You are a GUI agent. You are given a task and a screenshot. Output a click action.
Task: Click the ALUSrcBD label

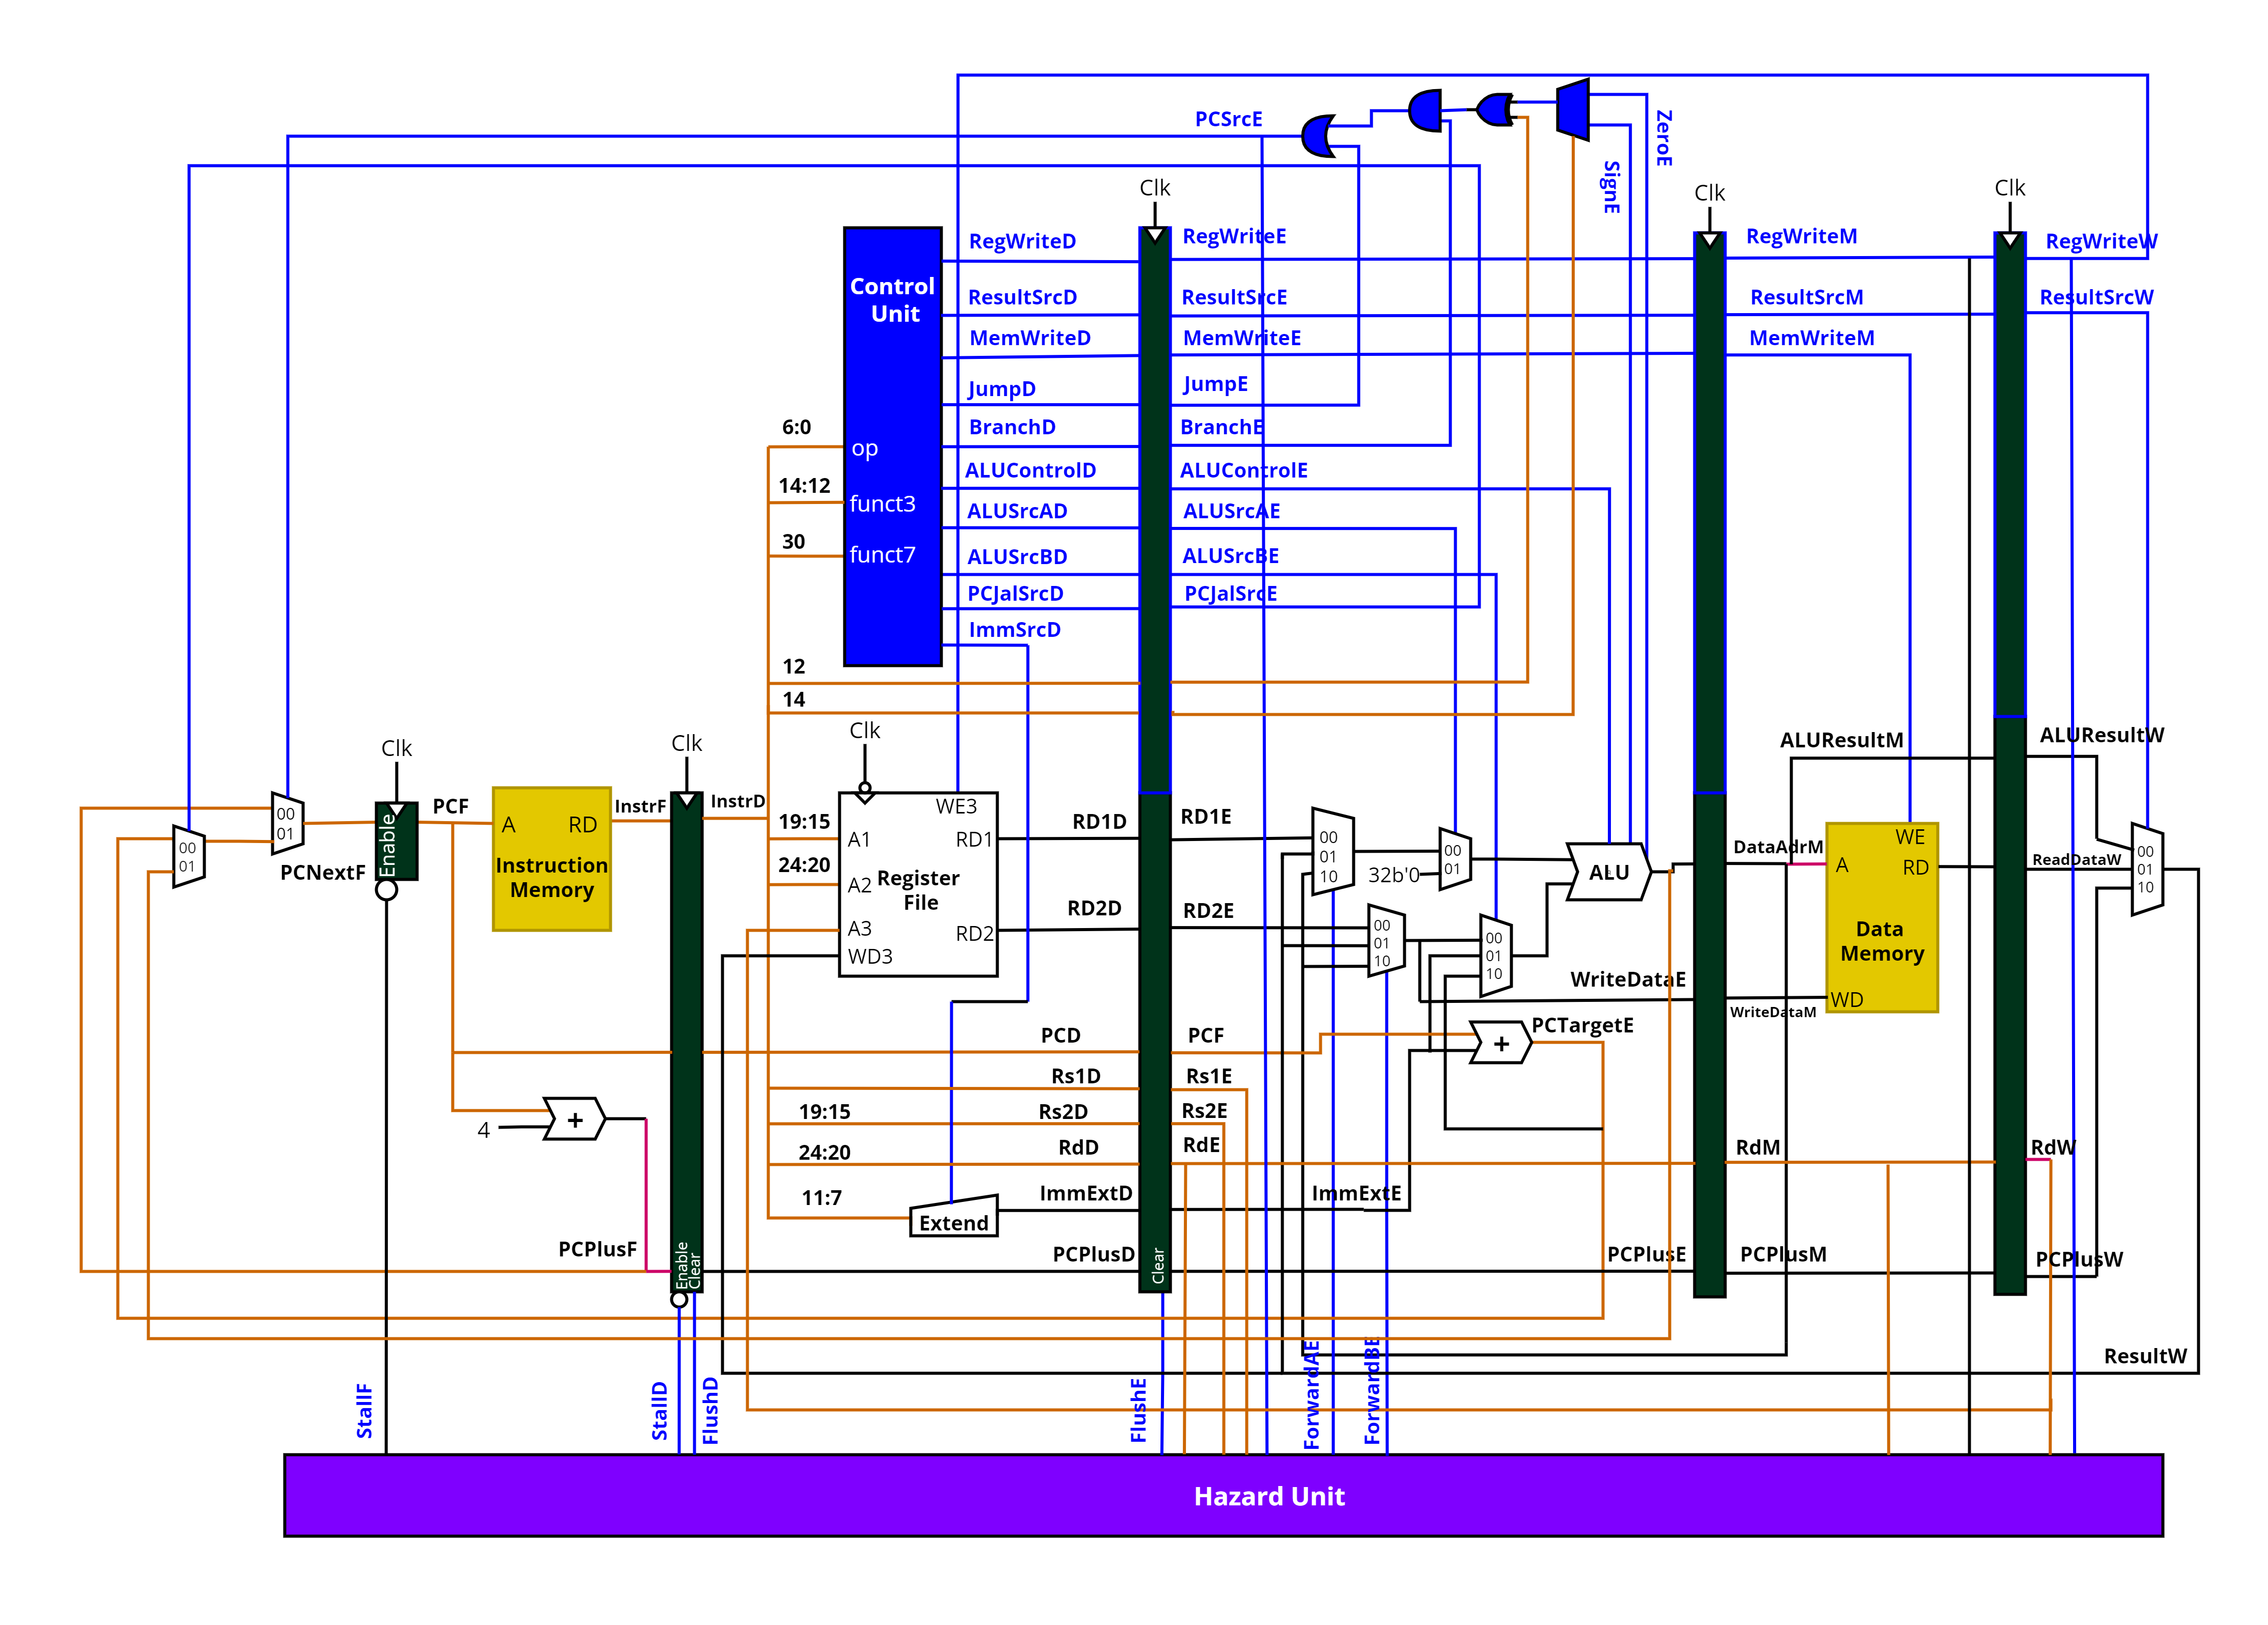coord(1017,556)
